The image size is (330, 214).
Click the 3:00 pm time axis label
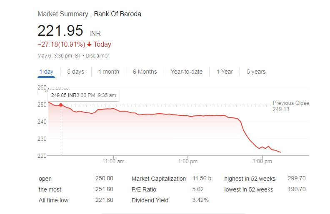[262, 161]
